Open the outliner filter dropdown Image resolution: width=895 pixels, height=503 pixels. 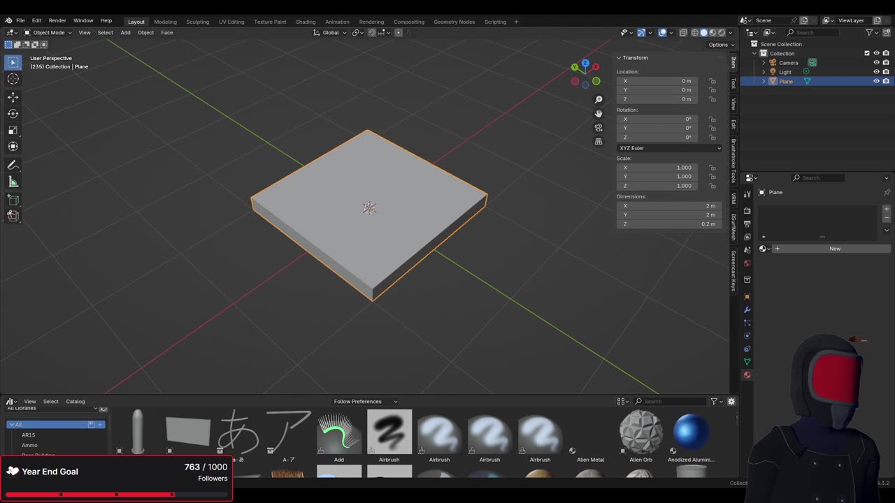[x=872, y=33]
